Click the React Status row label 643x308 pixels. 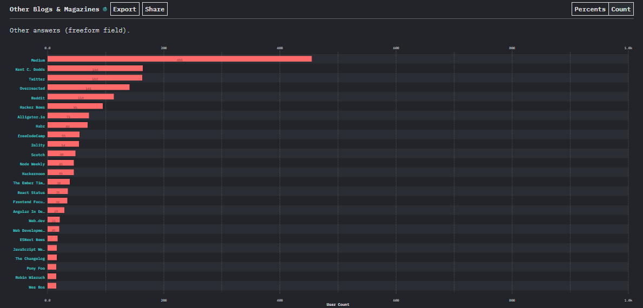point(31,192)
